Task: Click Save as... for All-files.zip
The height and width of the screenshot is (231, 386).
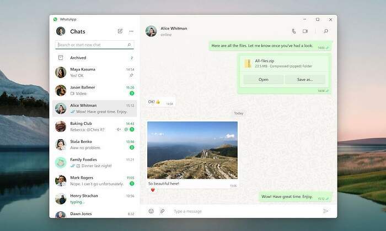Action: [305, 79]
